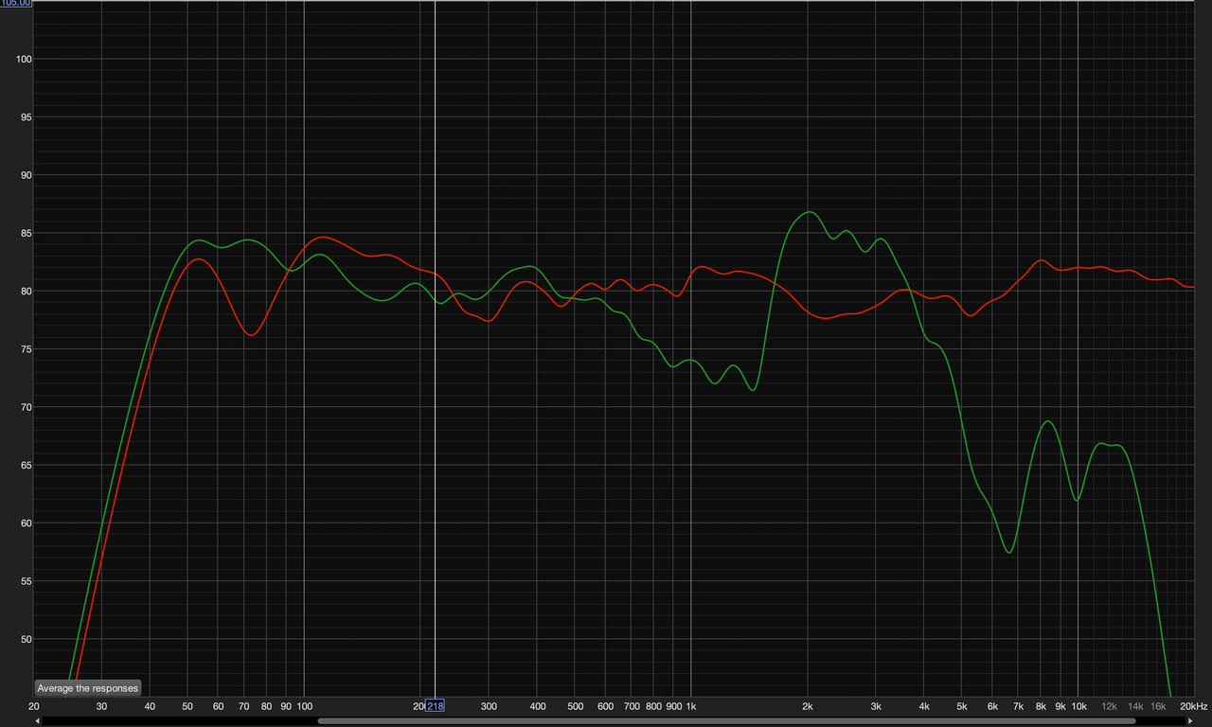This screenshot has width=1212, height=727.
Task: Click the 100 dB vertical axis label
Action: pos(25,60)
